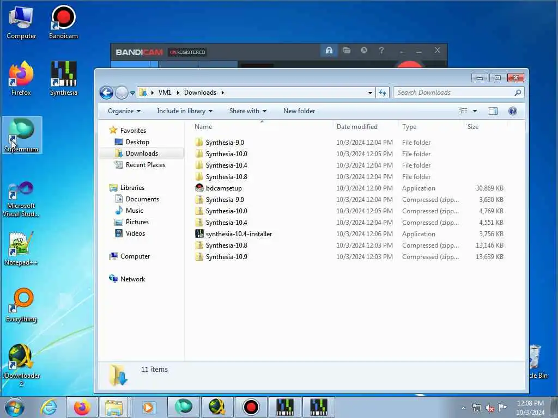This screenshot has width=558, height=418.
Task: Click the Bandicam clock schedule icon
Action: tap(363, 51)
